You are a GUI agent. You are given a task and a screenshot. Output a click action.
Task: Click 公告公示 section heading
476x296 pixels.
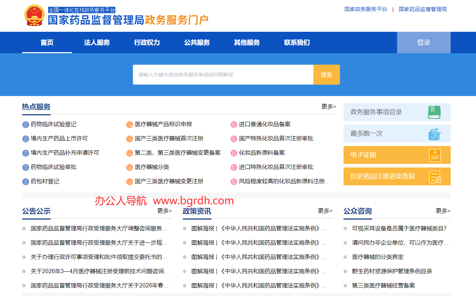[36, 211]
